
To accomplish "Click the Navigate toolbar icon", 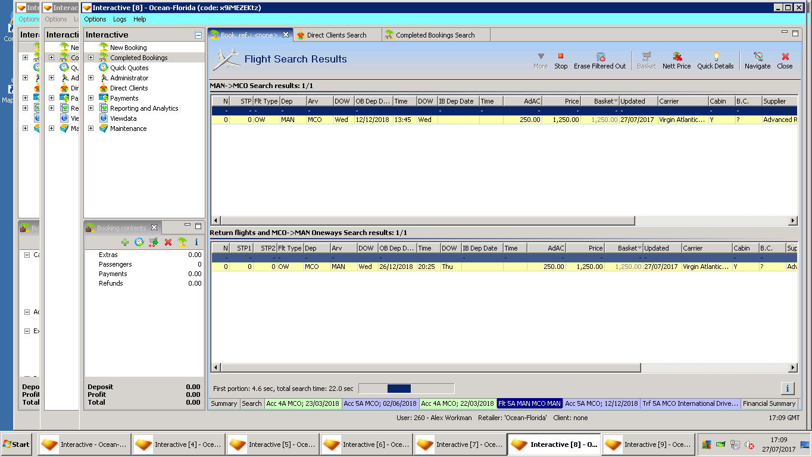I will [x=758, y=57].
